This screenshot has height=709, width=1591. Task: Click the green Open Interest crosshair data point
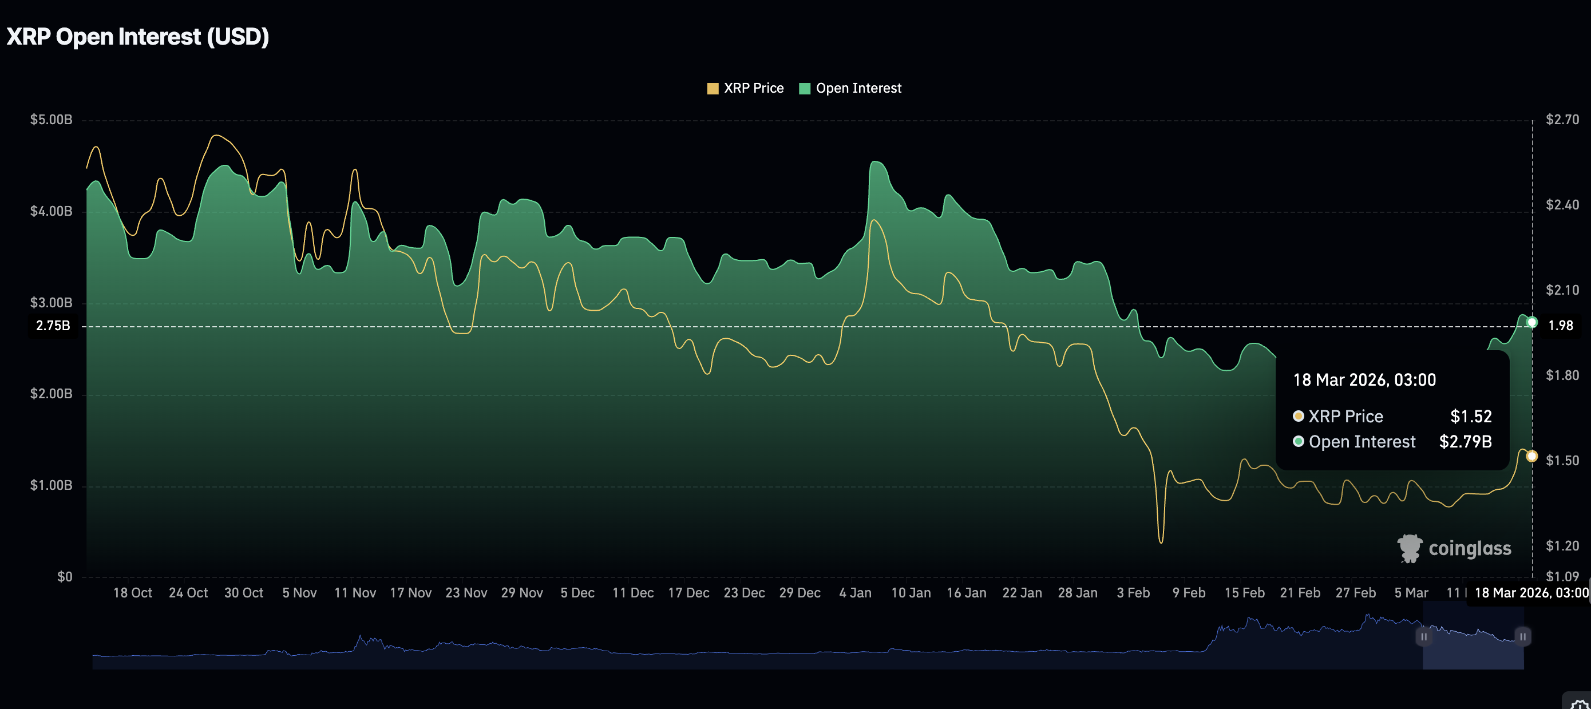tap(1531, 322)
